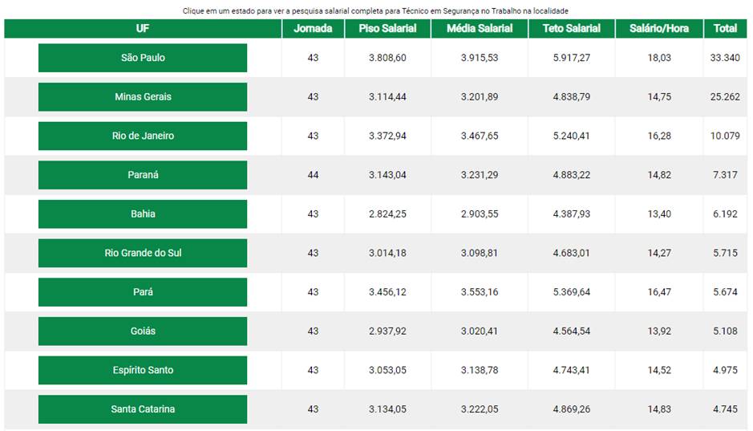Click the Jornada column header
This screenshot has width=753, height=431.
point(313,28)
